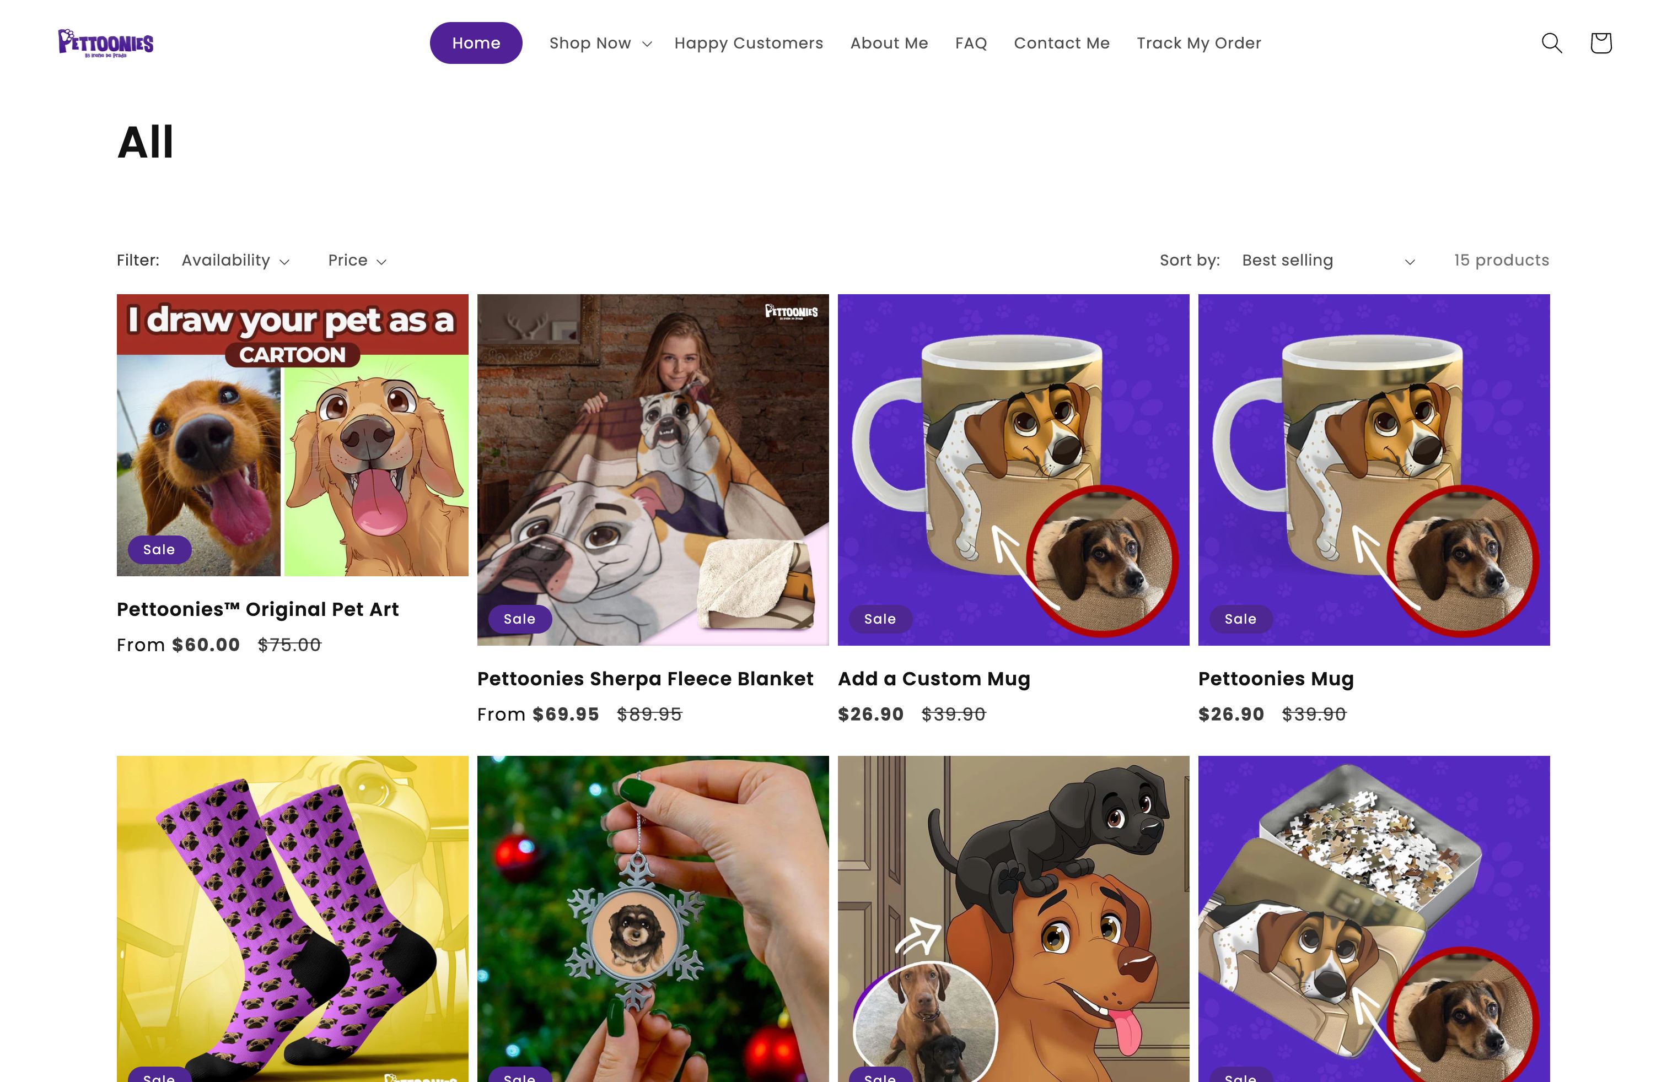Expand the Price filter
1667x1082 pixels.
pos(357,261)
